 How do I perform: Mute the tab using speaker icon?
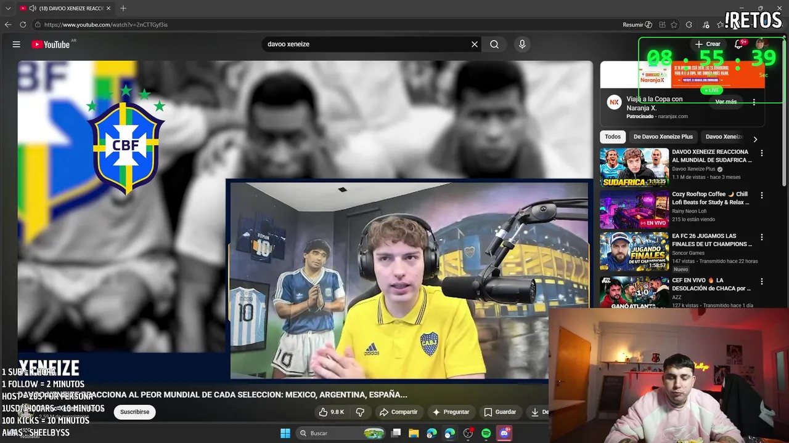point(32,9)
